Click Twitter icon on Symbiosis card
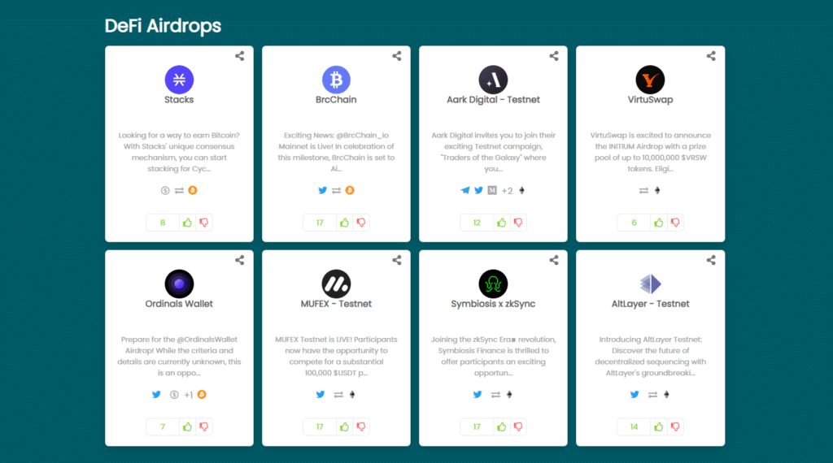Screen dimensions: 833x463 point(478,395)
